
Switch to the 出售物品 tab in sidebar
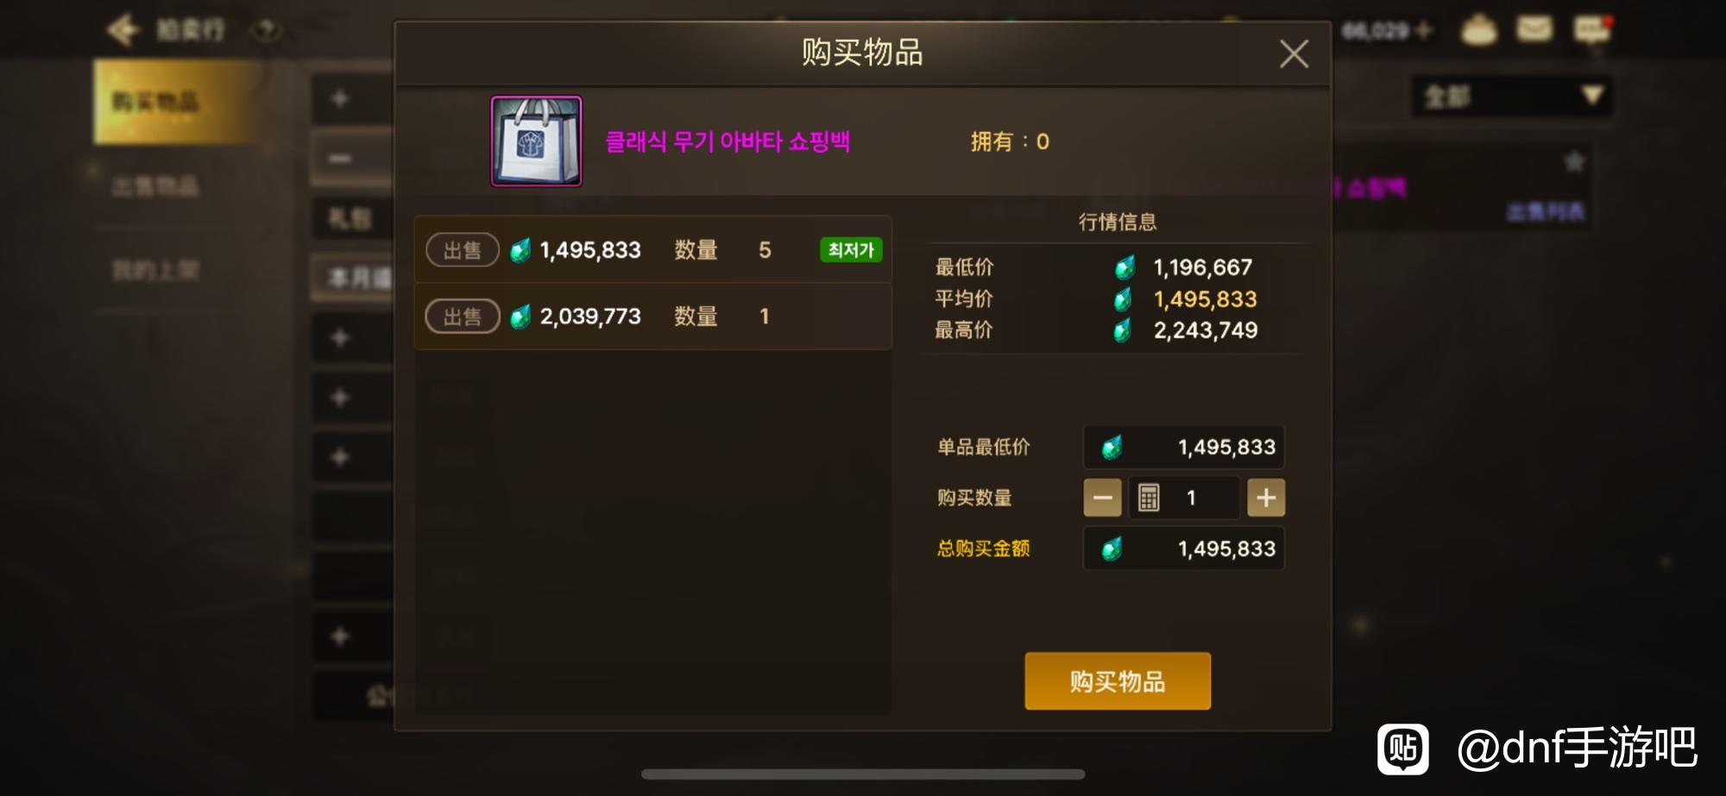point(155,186)
